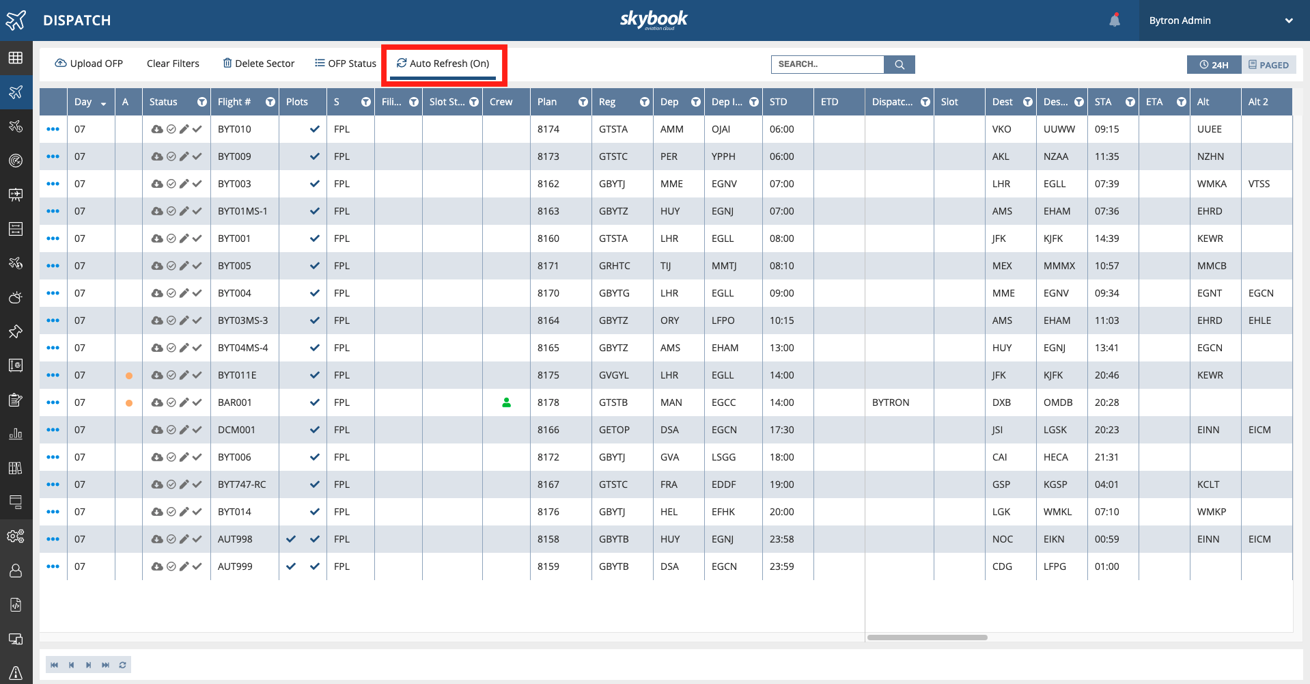
Task: Toggle Plots checkmark for AUT998
Action: click(x=291, y=539)
